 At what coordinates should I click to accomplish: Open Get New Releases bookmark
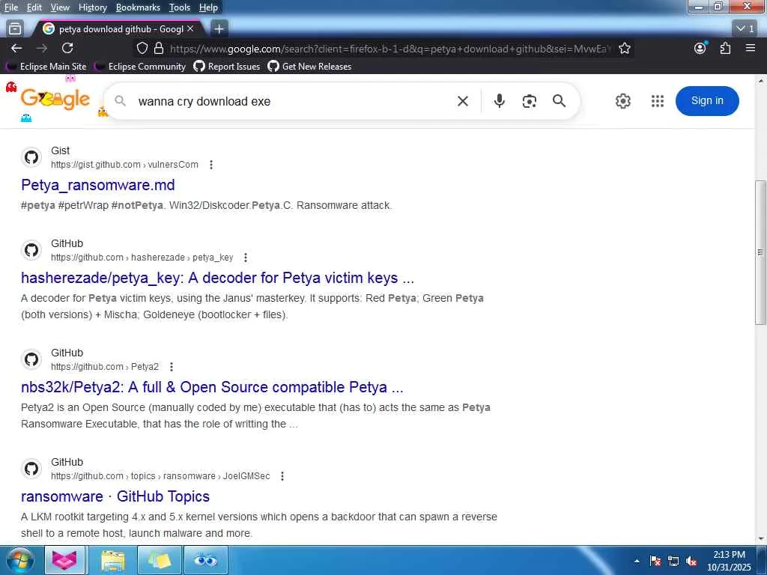coord(309,67)
